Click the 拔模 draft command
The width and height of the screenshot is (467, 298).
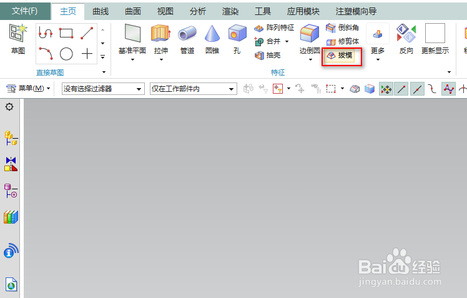(x=339, y=56)
